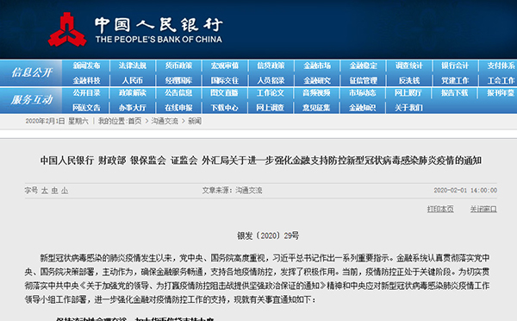
Task: Open the 反洗钱 menu entry
Action: (409, 80)
